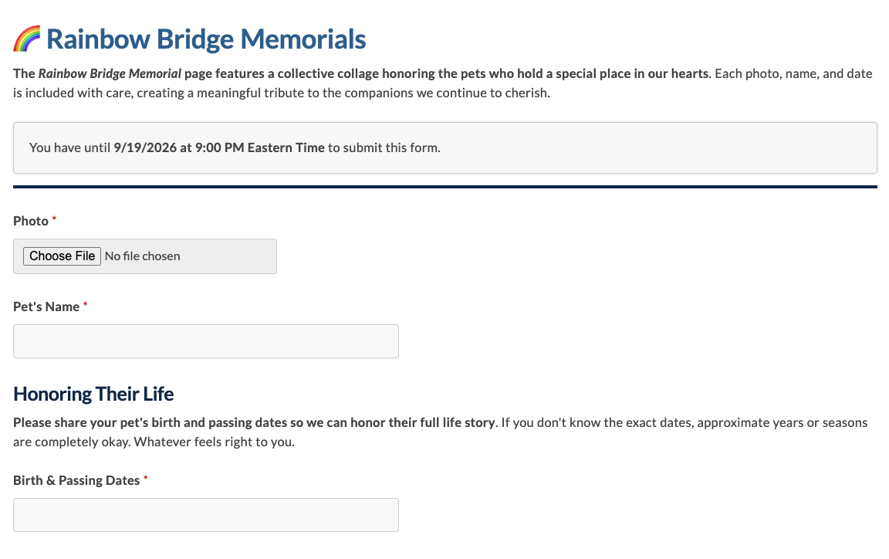
Task: Select the Photo field label
Action: coord(31,221)
